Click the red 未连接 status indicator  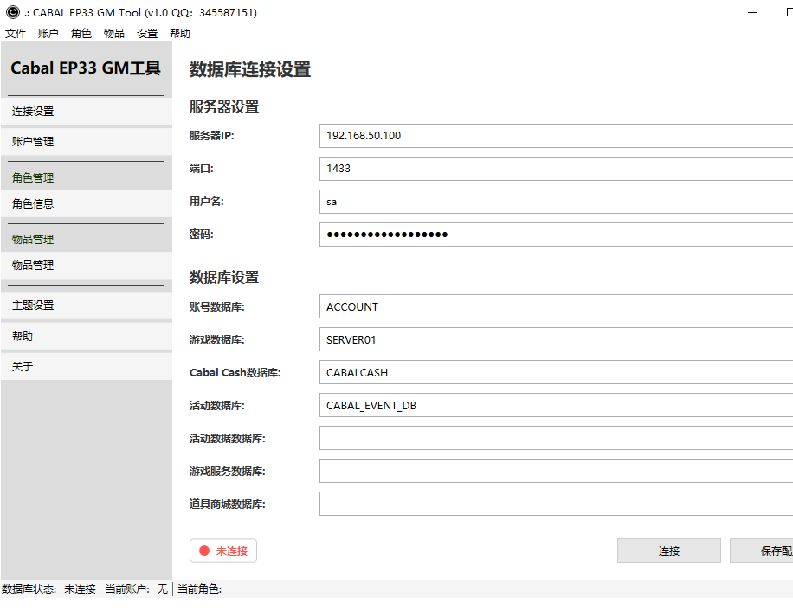point(223,551)
